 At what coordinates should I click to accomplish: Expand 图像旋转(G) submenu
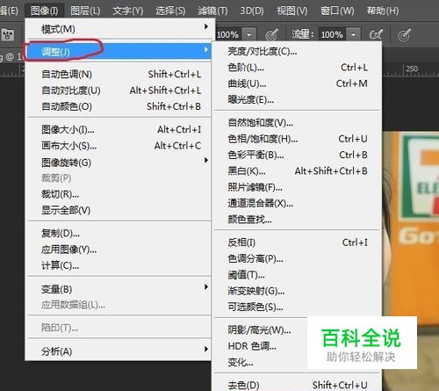pyautogui.click(x=119, y=162)
